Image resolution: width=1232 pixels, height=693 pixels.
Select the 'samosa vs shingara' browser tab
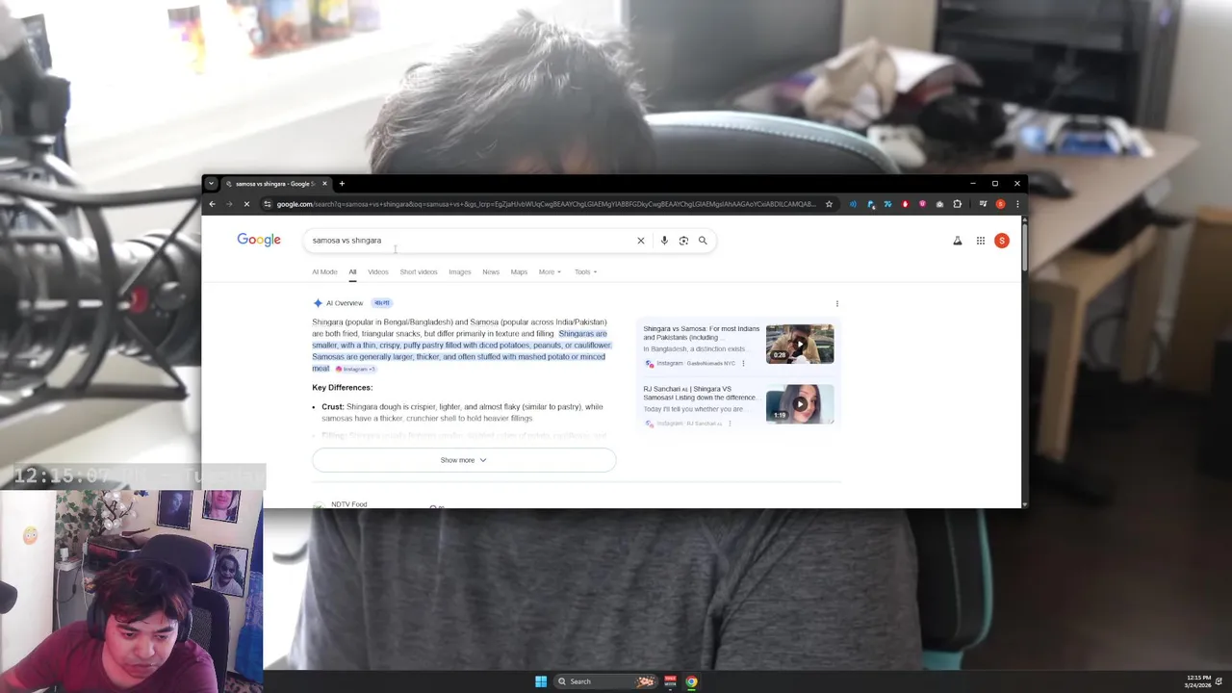tap(275, 184)
